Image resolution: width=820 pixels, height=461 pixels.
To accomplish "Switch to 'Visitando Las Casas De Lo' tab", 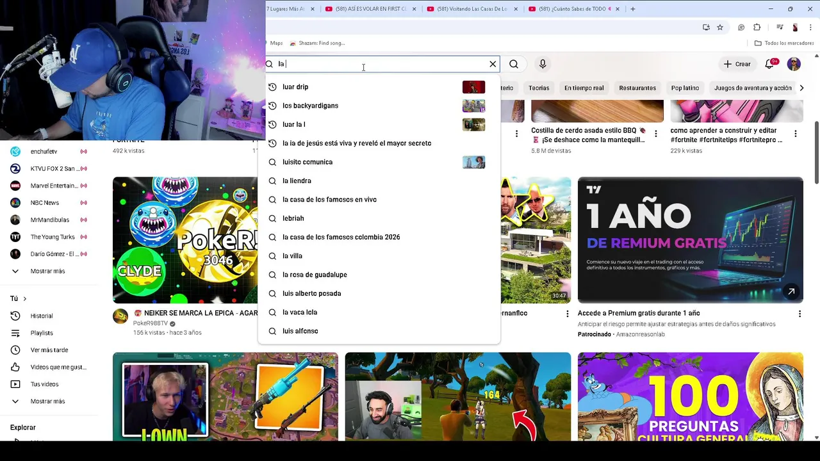I will pos(472,9).
